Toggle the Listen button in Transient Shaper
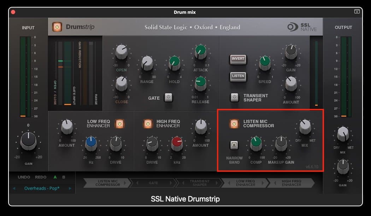371x216 pixels. [x=238, y=76]
